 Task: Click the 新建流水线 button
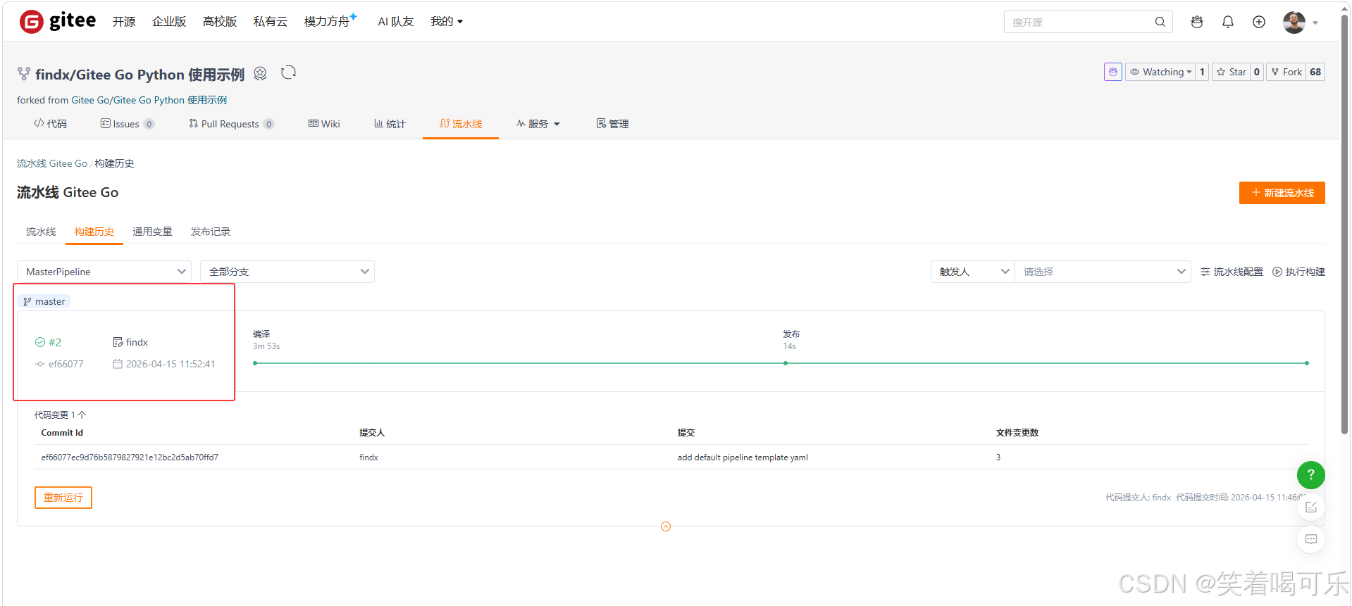[1282, 193]
